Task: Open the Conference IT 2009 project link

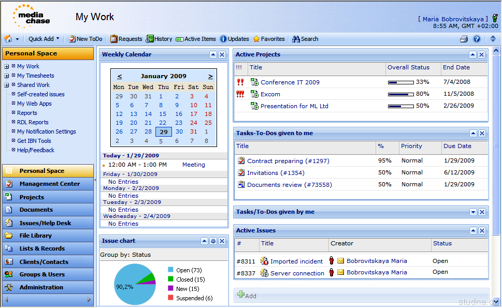Action: tap(290, 82)
